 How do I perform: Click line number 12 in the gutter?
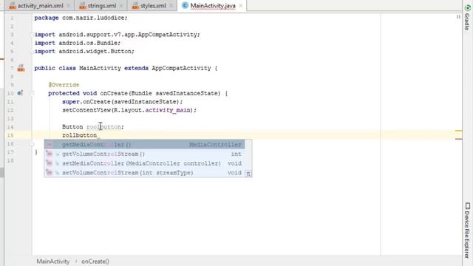pos(10,110)
